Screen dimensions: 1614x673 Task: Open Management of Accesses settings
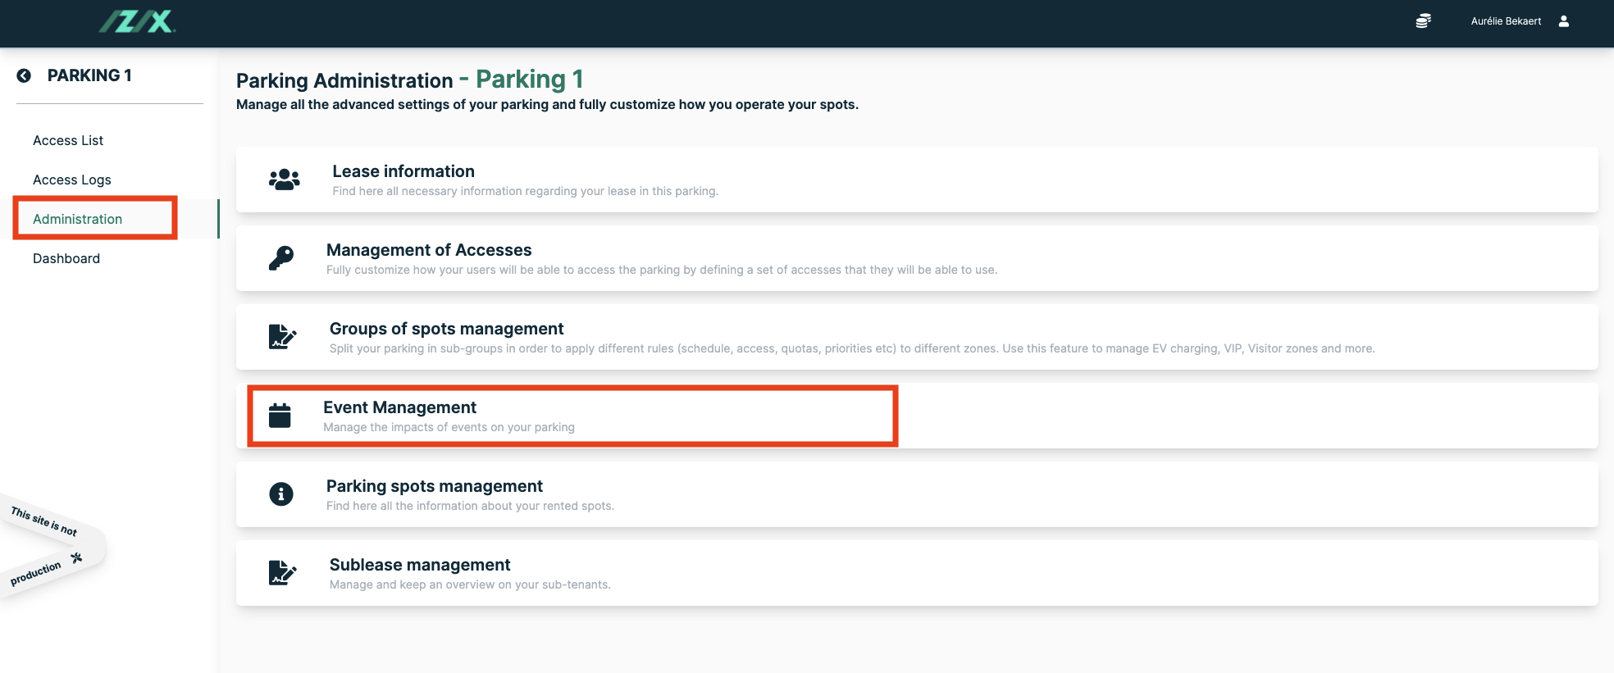pos(429,250)
